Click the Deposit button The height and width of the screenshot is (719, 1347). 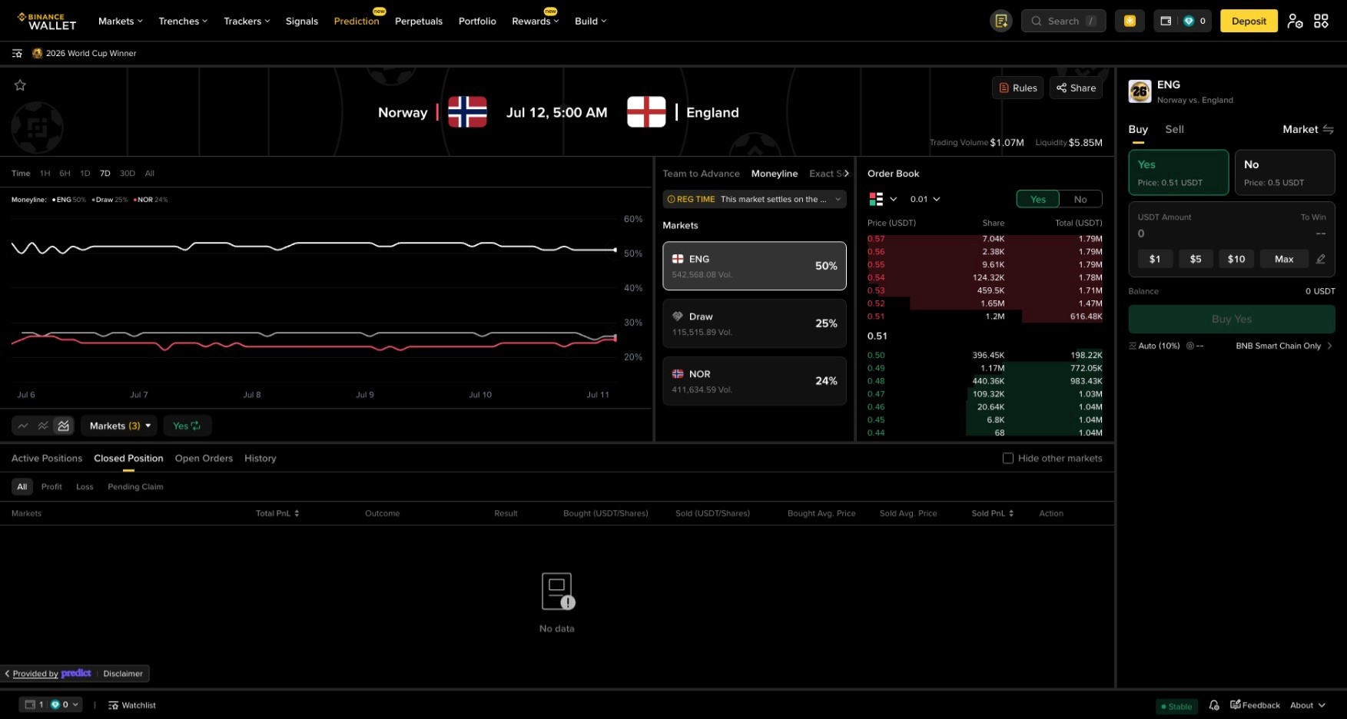pyautogui.click(x=1249, y=21)
